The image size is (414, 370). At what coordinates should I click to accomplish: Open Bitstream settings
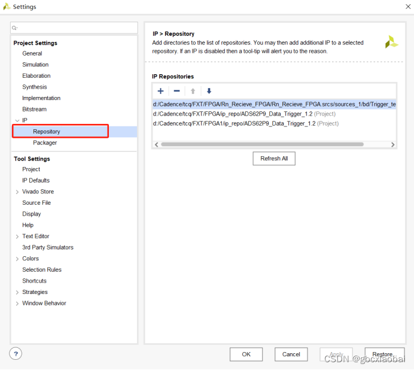34,109
